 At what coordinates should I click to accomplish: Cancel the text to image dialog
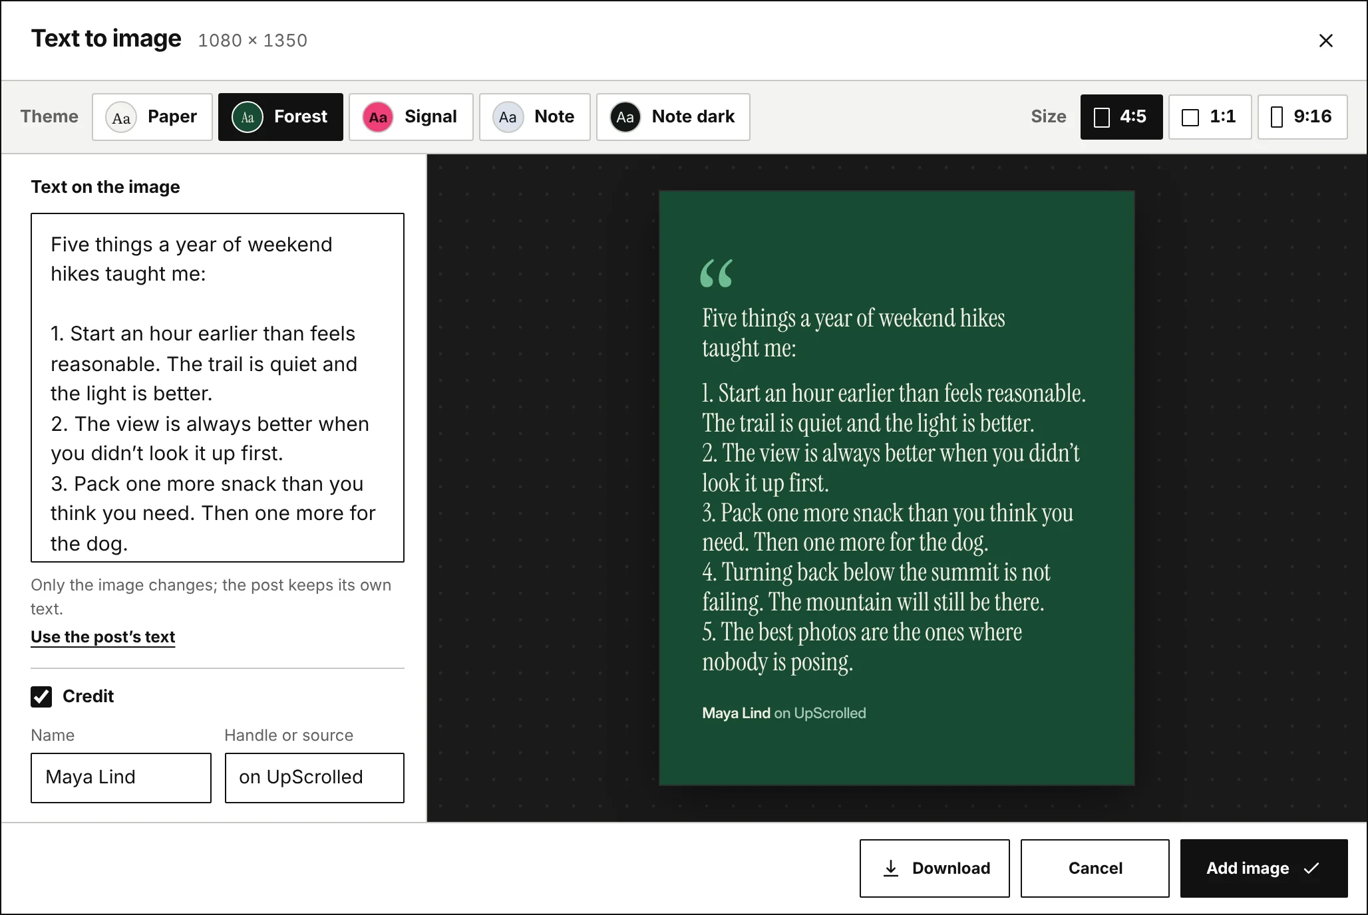pyautogui.click(x=1095, y=868)
